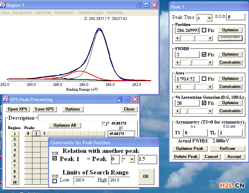Screen dimensions: 249x193
Task: Toggle USE checkbox for search range limits
Action: pyautogui.click(x=55, y=181)
